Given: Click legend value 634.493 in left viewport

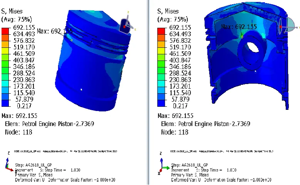Looking at the screenshot, I should tap(24, 34).
